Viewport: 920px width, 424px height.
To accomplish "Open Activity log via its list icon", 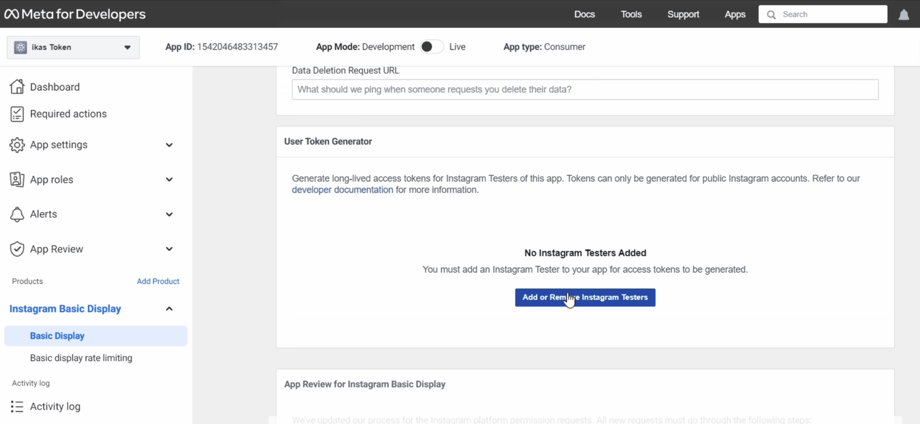I will (x=16, y=406).
